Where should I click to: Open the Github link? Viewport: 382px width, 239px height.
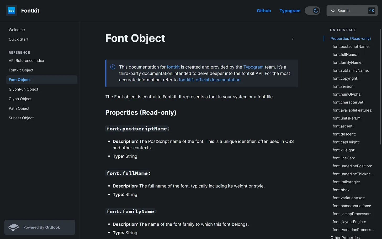click(264, 11)
